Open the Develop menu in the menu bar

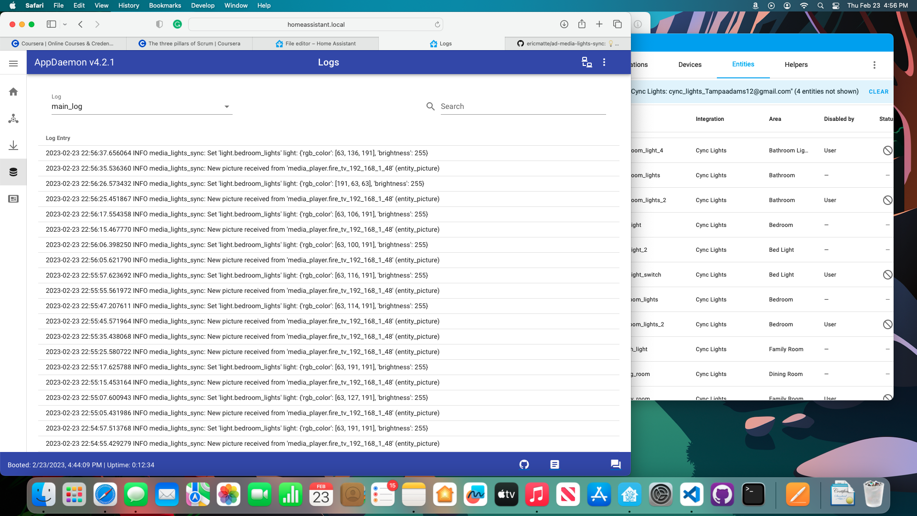(203, 5)
